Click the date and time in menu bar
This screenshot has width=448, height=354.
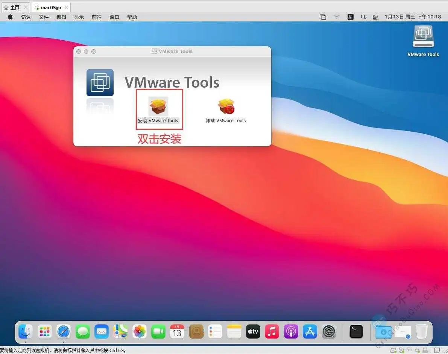coord(413,17)
